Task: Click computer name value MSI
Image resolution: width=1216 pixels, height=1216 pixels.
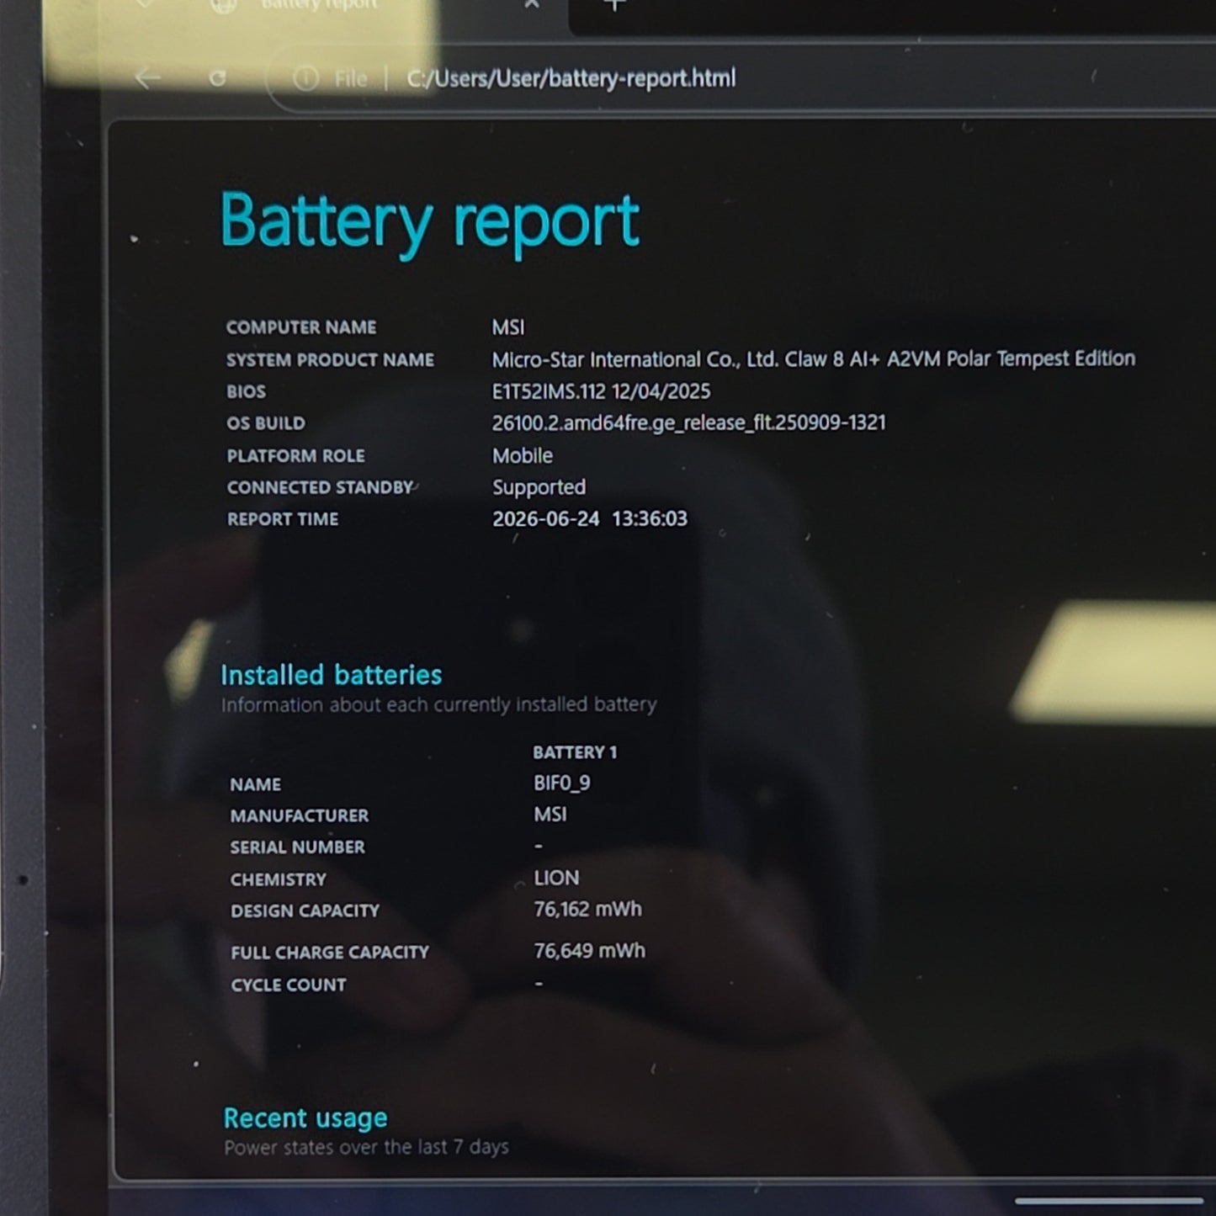Action: coord(508,327)
